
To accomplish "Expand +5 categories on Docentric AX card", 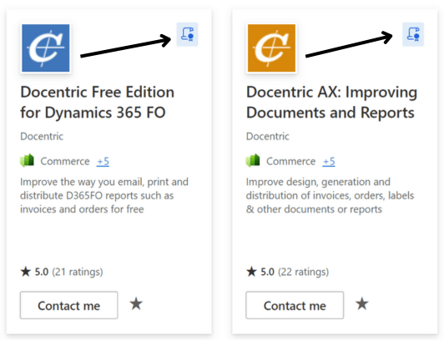I will pos(329,161).
